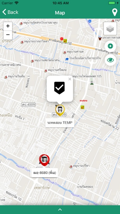Open the map layers selector
This screenshot has height=214, width=120.
click(x=110, y=29)
